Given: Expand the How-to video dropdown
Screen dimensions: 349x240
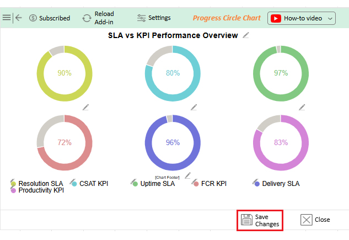Looking at the screenshot, I should click(x=330, y=18).
